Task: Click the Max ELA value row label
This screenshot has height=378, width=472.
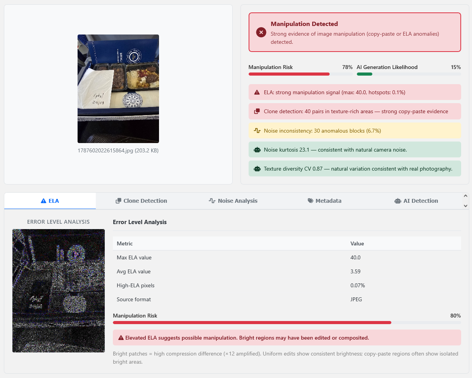Action: coord(134,257)
